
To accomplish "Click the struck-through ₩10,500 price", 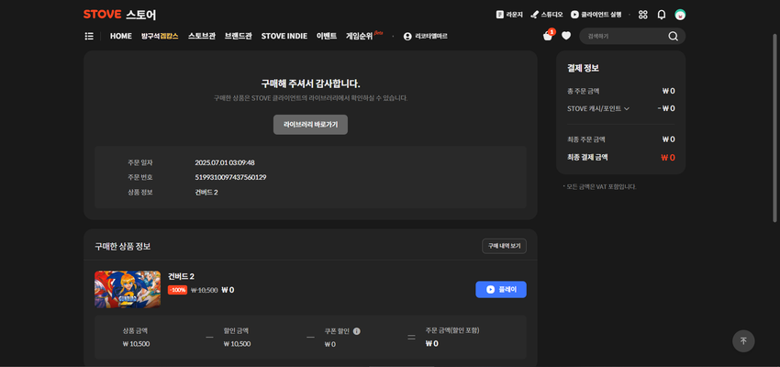I will point(205,290).
